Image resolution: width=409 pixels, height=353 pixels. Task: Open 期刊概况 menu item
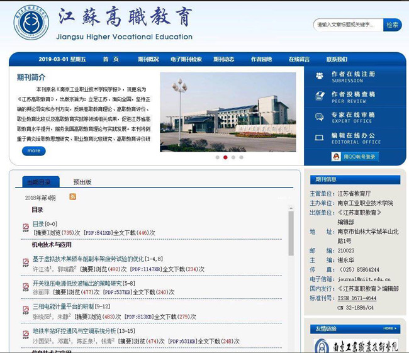click(x=148, y=59)
